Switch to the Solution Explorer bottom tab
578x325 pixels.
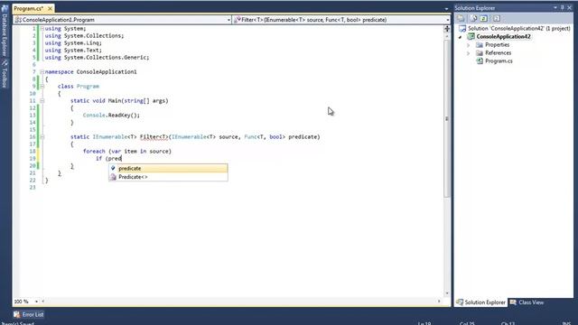(480, 302)
